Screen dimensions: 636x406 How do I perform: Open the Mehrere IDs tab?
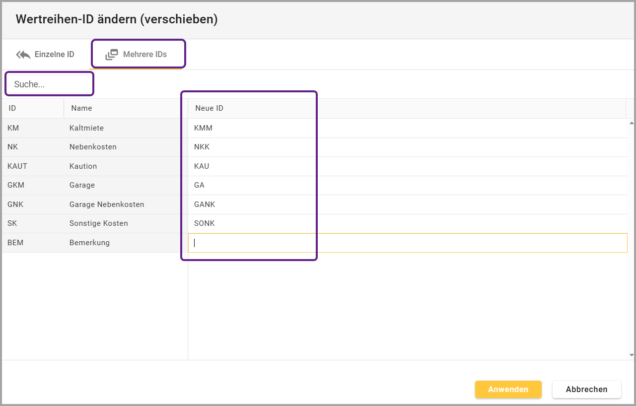(138, 55)
